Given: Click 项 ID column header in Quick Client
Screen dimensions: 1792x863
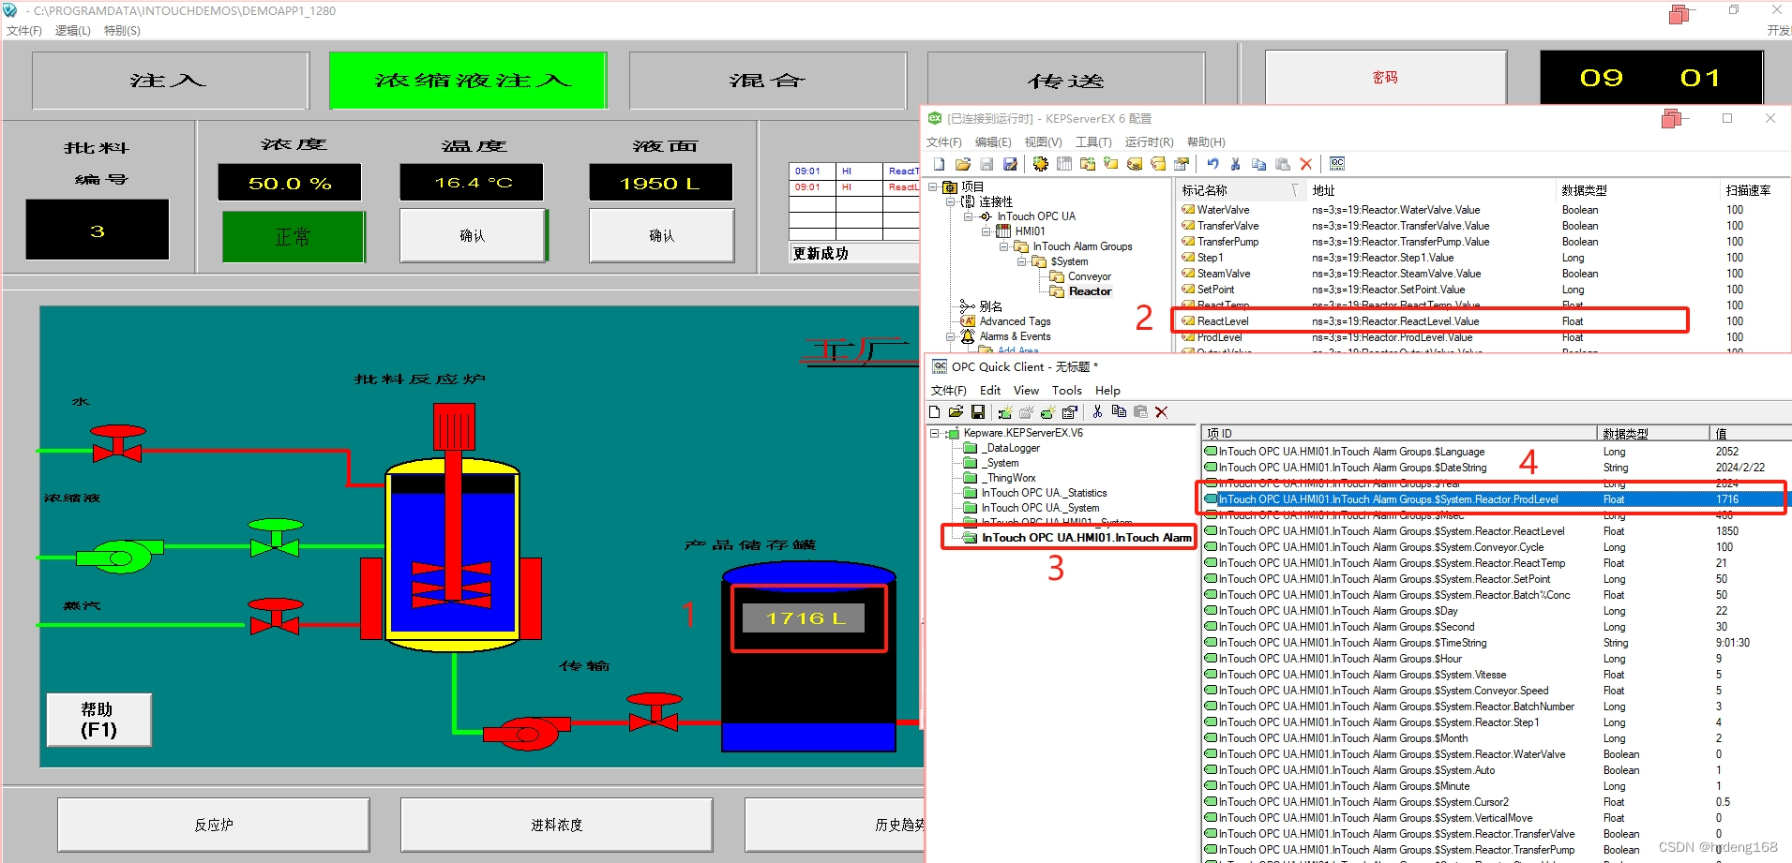Looking at the screenshot, I should point(1400,434).
